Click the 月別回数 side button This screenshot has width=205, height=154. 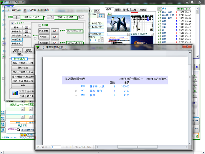tap(3, 113)
